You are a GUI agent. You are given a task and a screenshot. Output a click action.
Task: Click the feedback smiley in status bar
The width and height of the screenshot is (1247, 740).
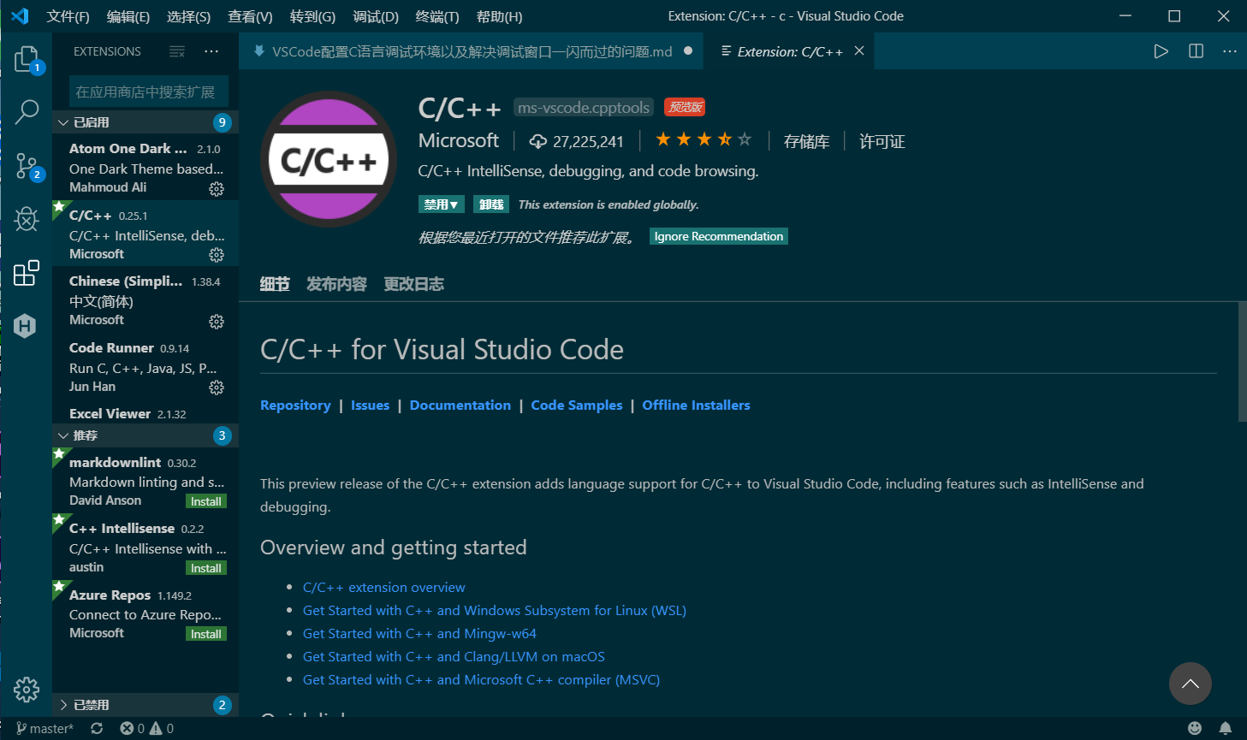click(1195, 728)
